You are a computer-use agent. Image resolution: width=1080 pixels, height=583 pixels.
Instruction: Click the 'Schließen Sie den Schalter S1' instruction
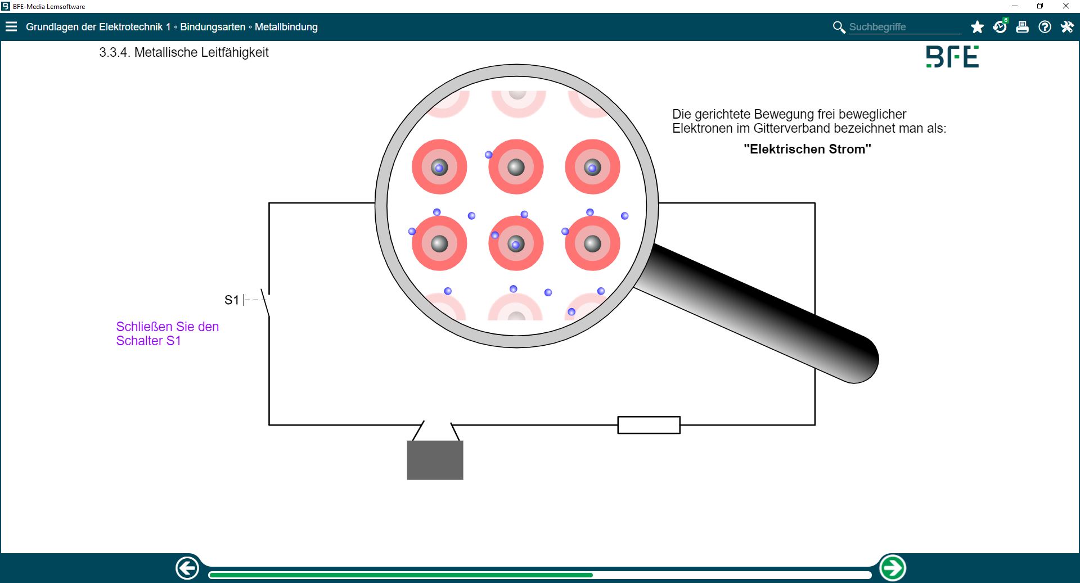[x=167, y=333]
